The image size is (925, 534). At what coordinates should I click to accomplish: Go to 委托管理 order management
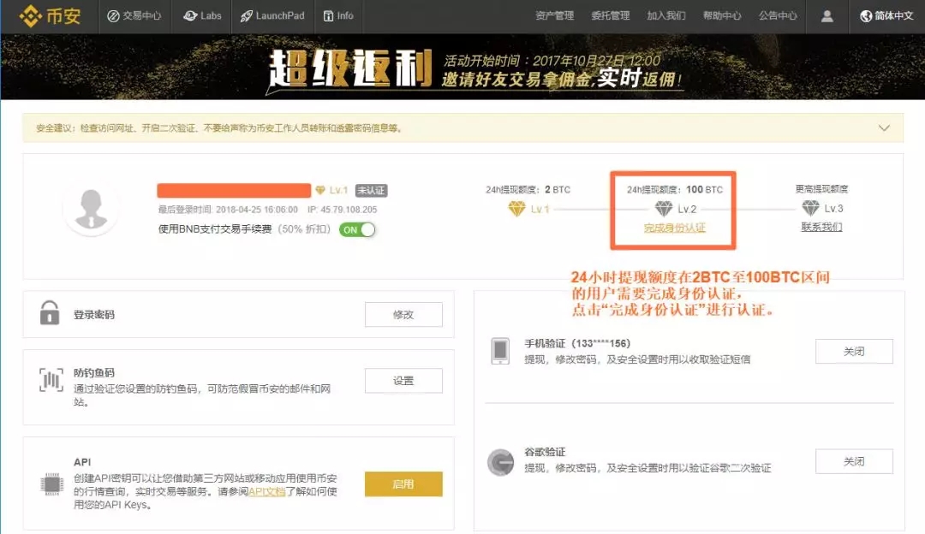(x=610, y=16)
